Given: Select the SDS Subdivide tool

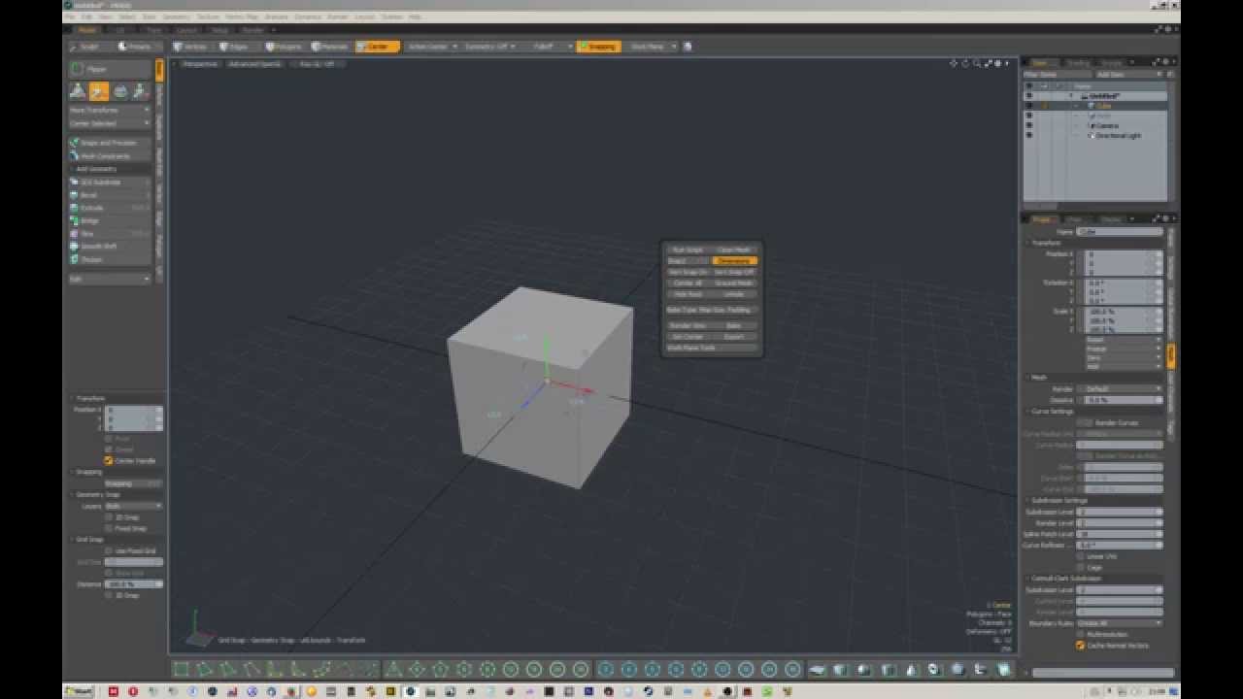Looking at the screenshot, I should (110, 182).
